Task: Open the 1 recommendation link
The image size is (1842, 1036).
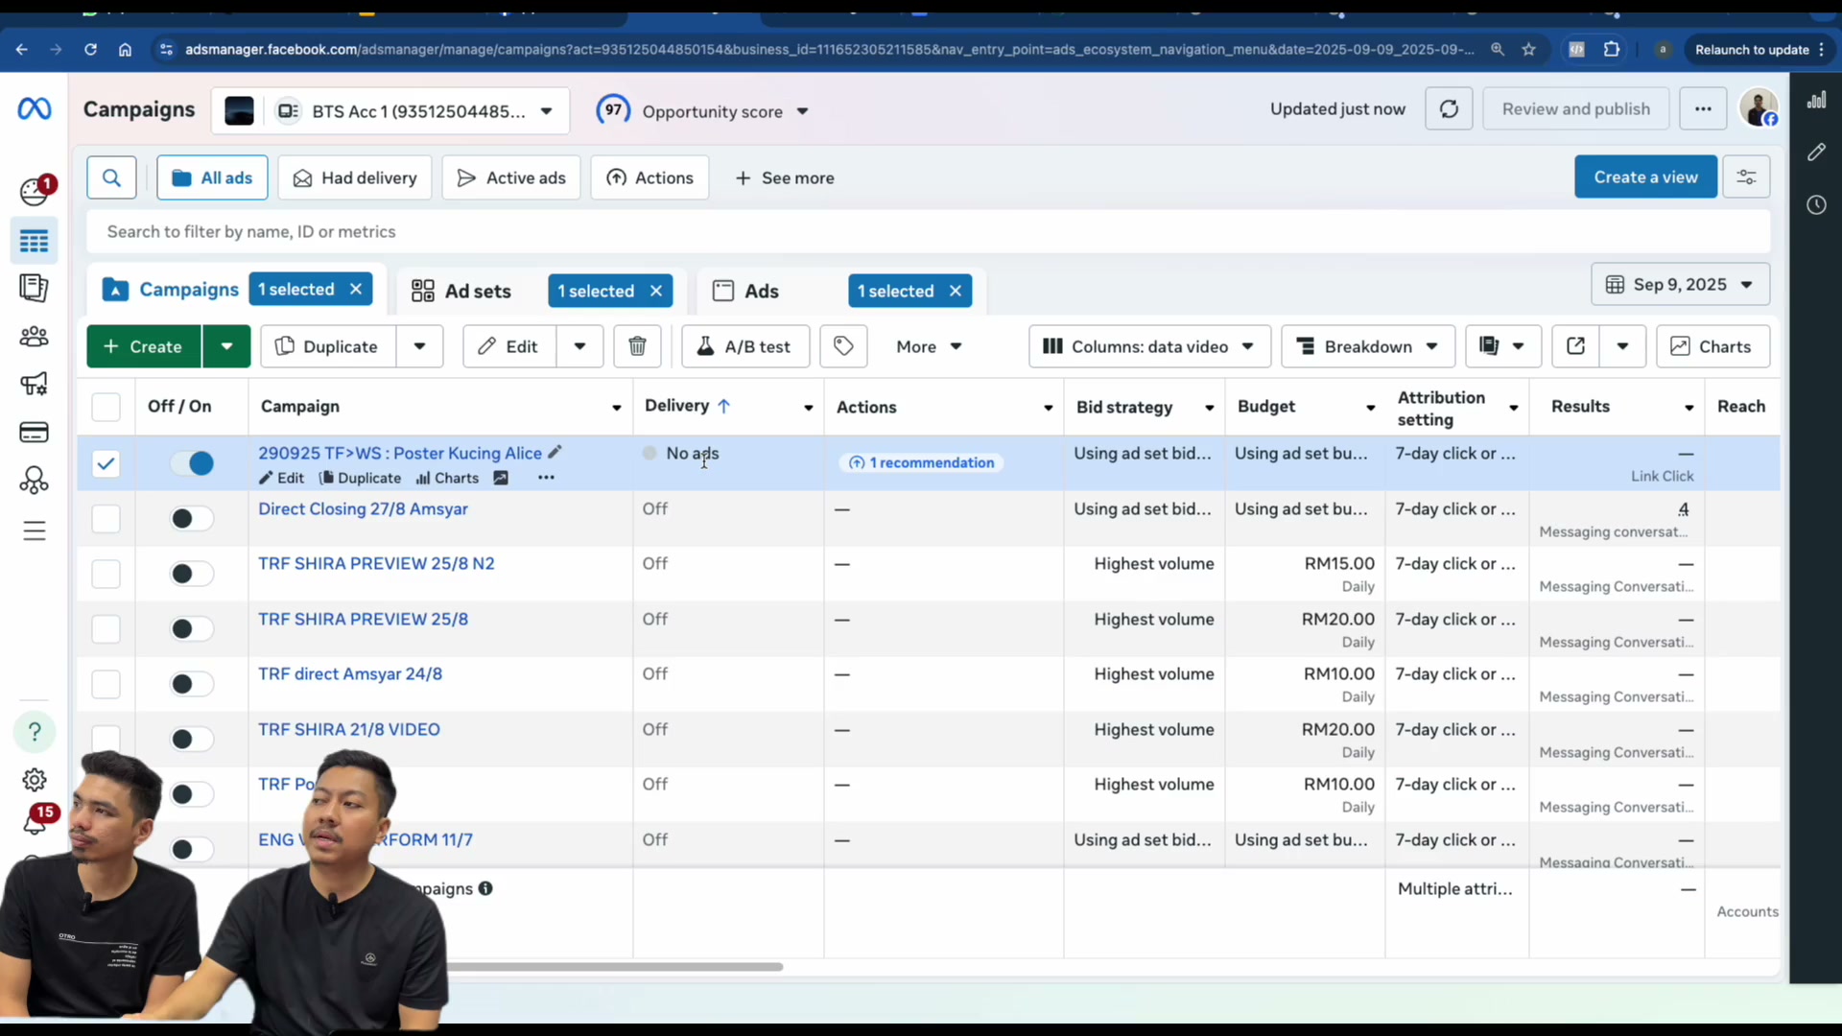Action: (922, 462)
